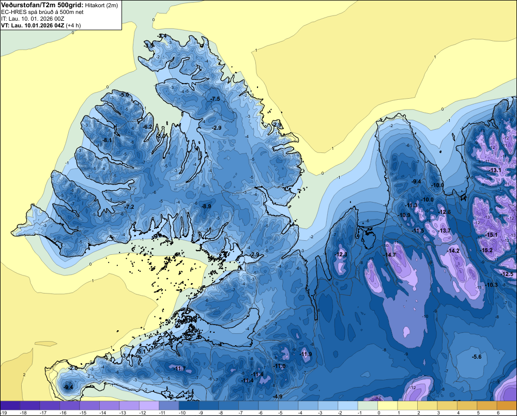This screenshot has width=517, height=416.
Task: Select the legend swatch between -10 and -9
Action: pyautogui.click(x=189, y=406)
